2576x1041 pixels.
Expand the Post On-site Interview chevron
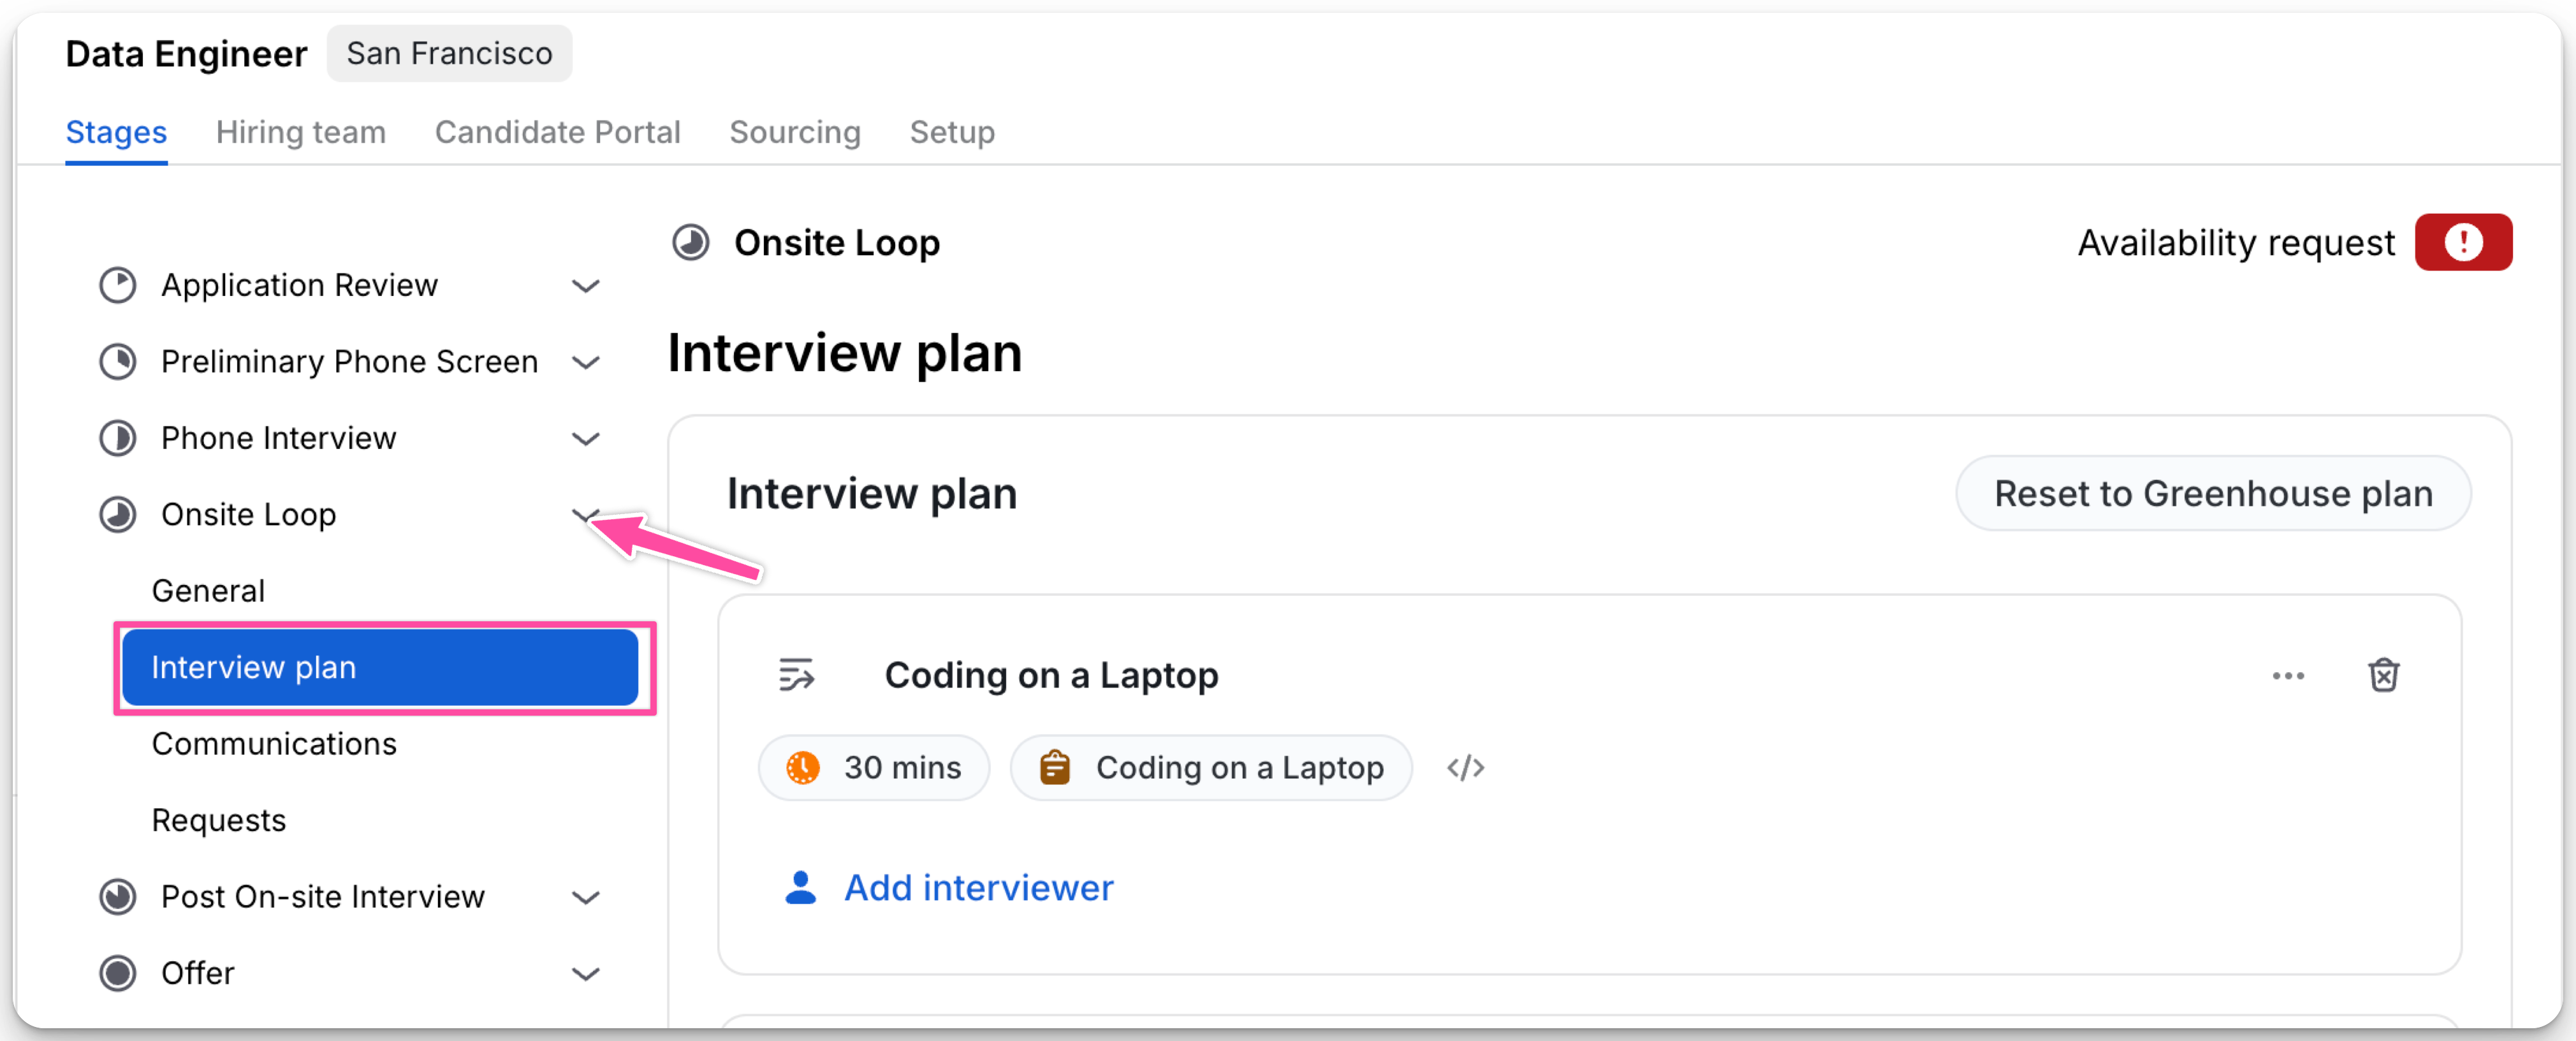coord(585,898)
